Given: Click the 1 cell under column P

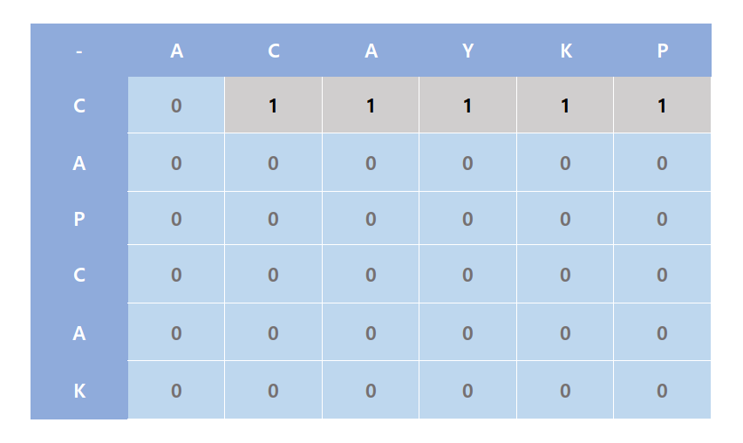Looking at the screenshot, I should 663,106.
